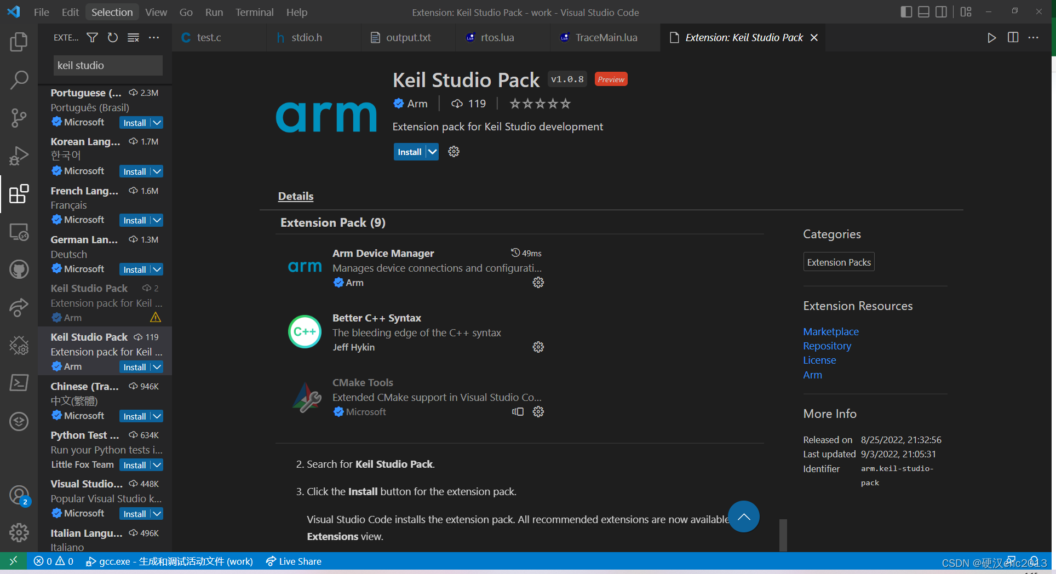Open Better C++ Syntax gear settings
The width and height of the screenshot is (1056, 574).
point(538,347)
